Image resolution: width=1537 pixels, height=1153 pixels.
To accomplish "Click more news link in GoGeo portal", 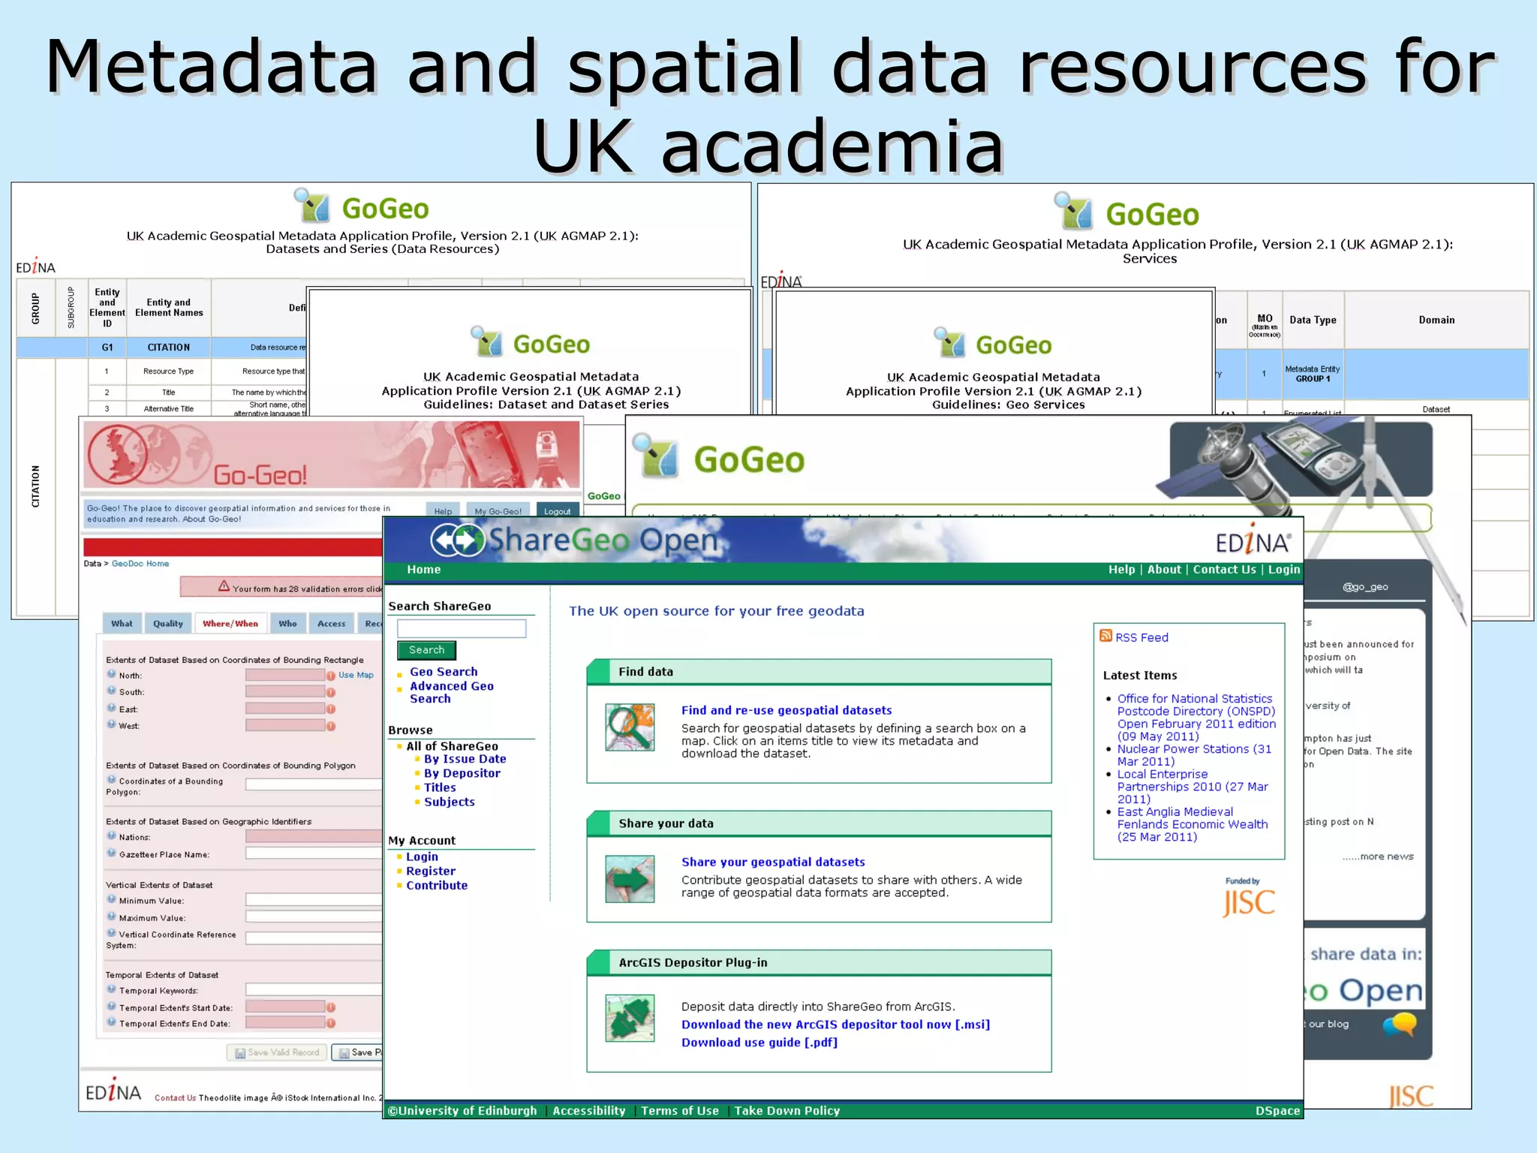I will (x=1378, y=856).
